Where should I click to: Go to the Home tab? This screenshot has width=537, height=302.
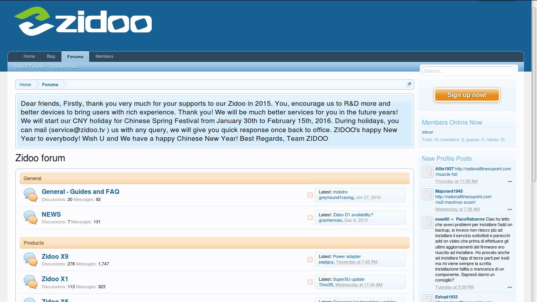point(29,57)
